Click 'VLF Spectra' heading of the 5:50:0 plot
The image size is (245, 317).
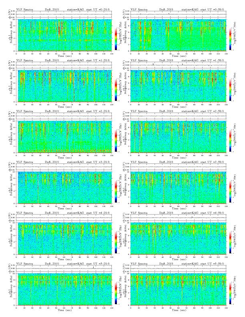(139, 264)
